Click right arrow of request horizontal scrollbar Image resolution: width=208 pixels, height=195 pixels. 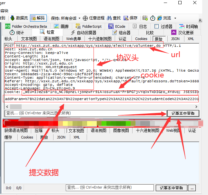[x=196, y=107]
